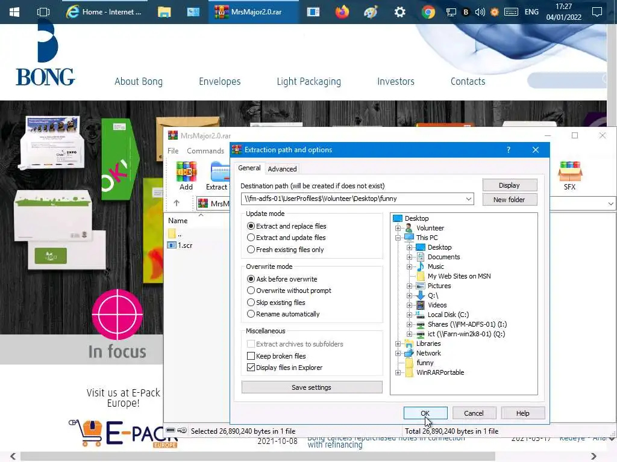Click the Display button
The image size is (617, 462).
510,185
